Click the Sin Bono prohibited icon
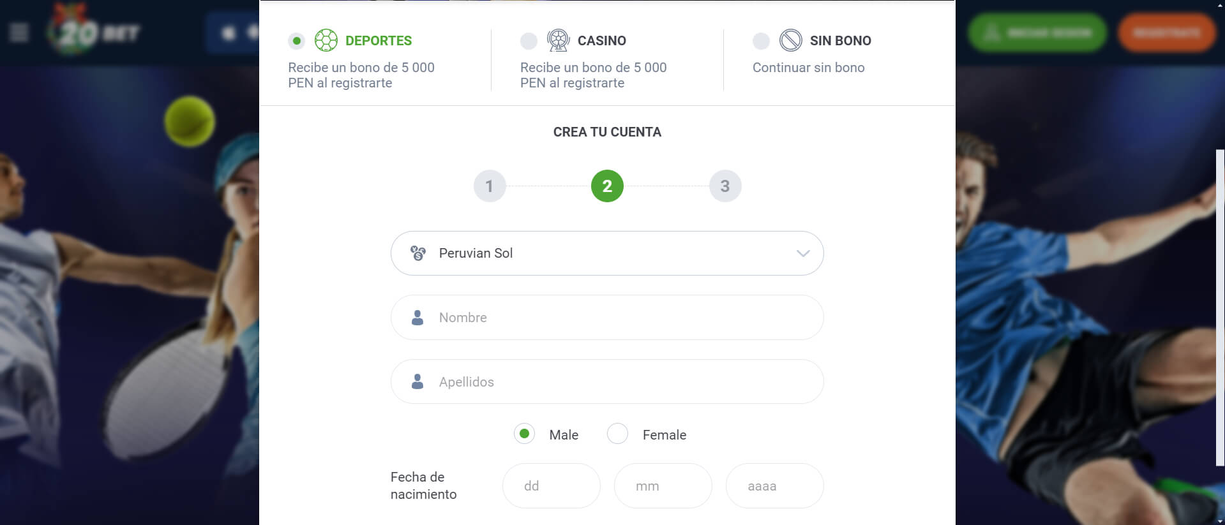The width and height of the screenshot is (1225, 525). click(790, 40)
